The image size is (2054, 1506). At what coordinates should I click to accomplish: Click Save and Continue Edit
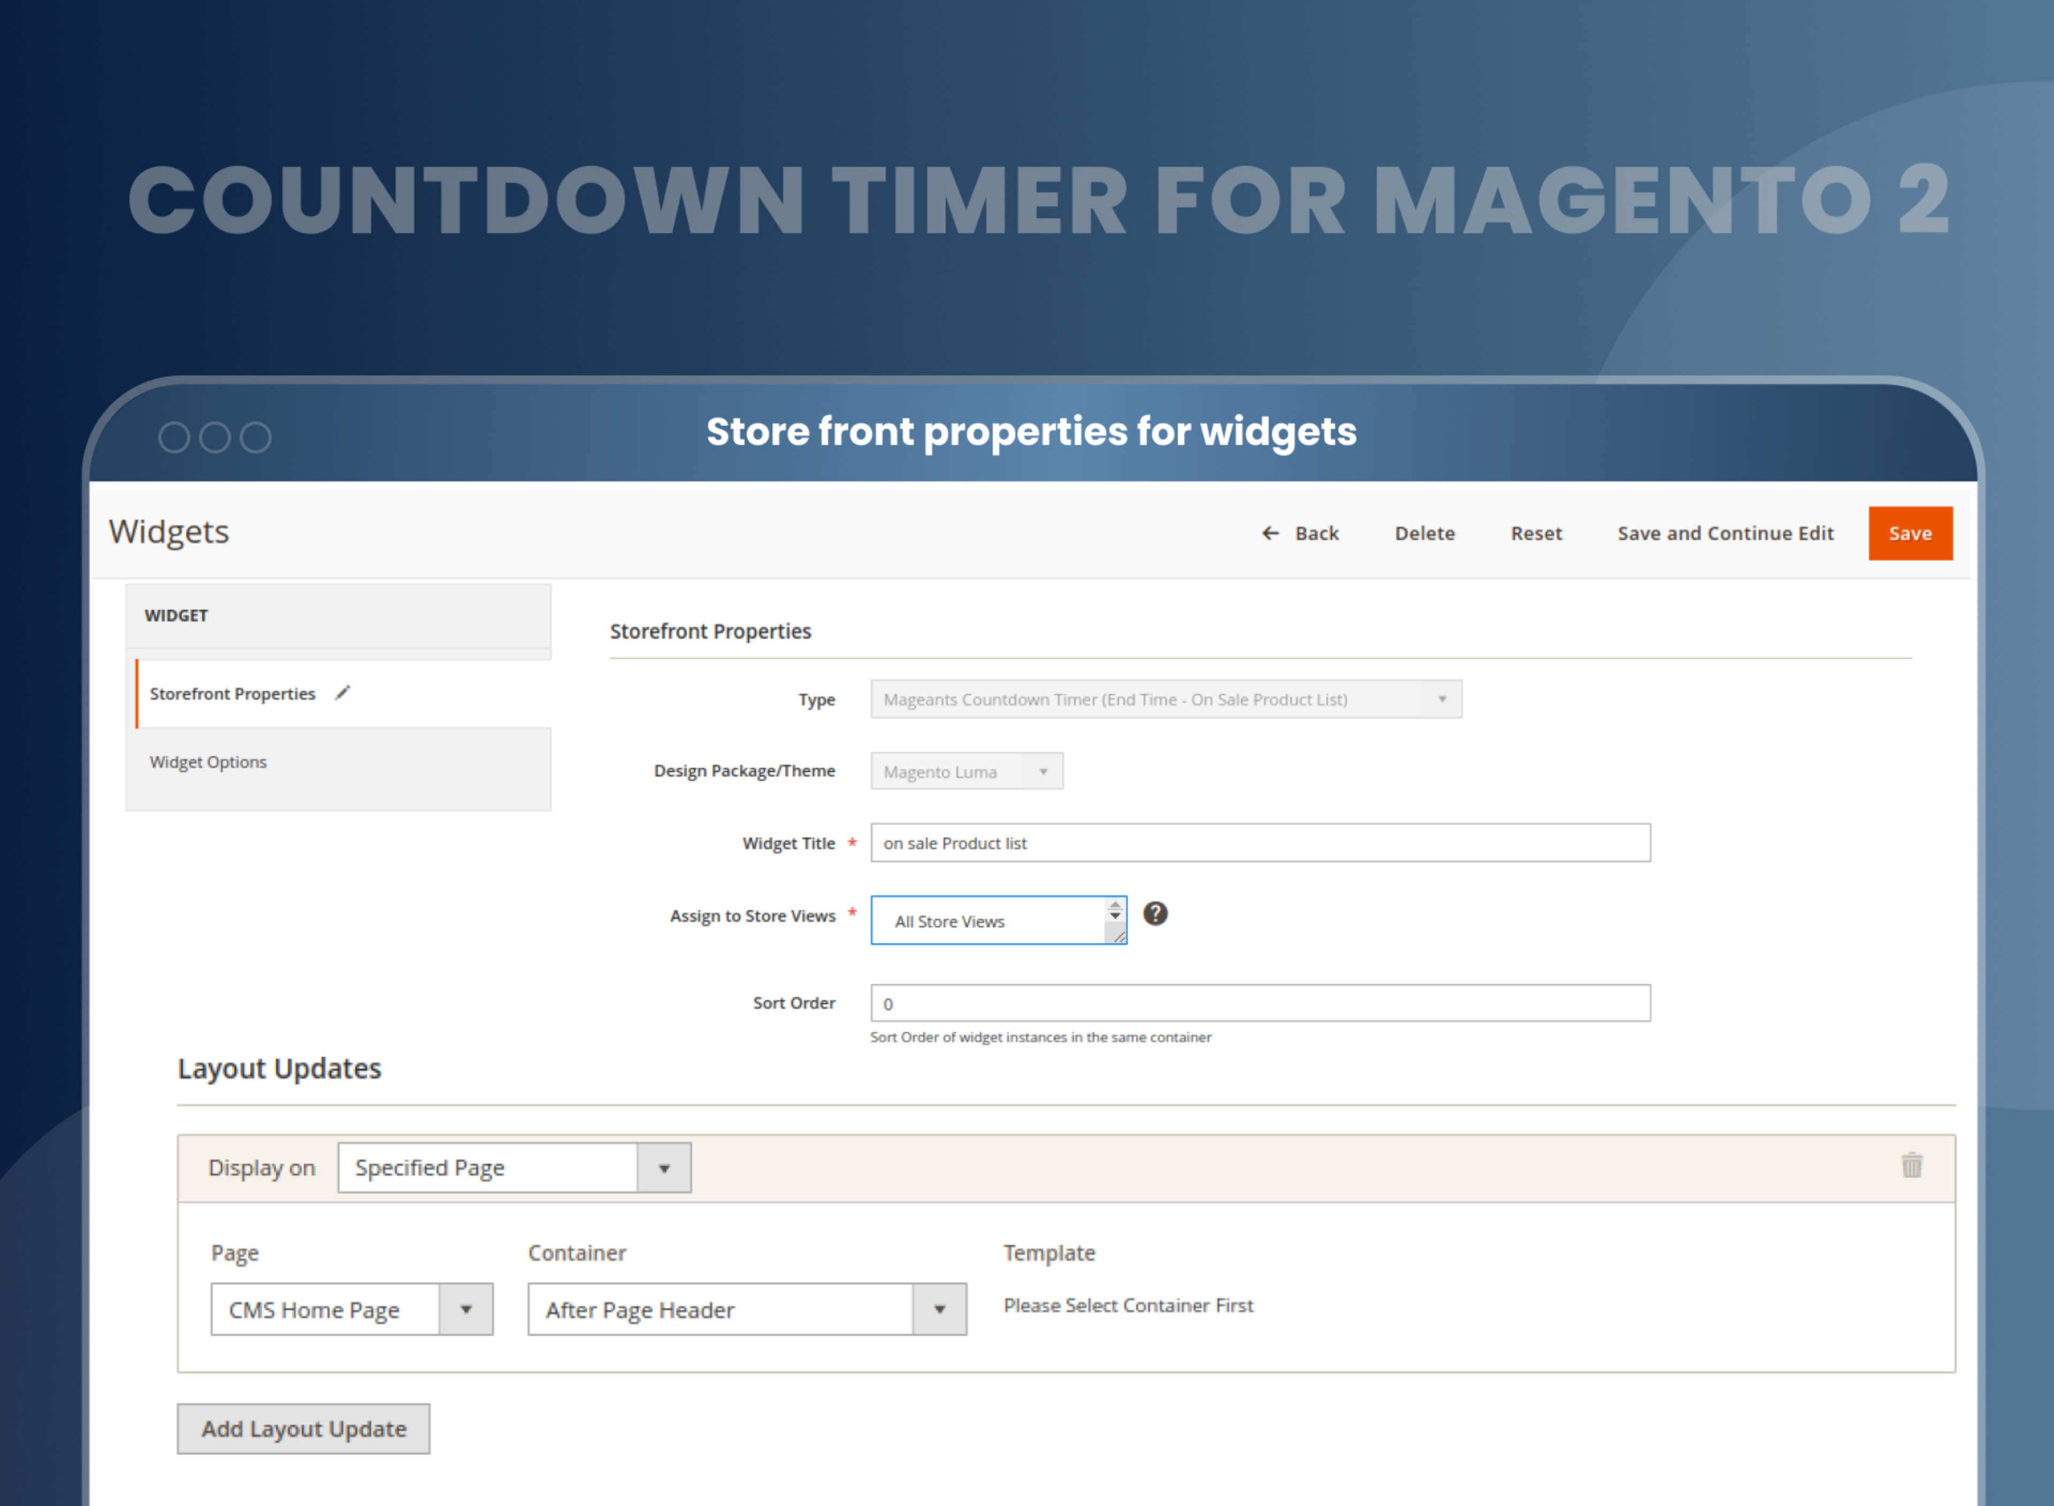coord(1725,533)
